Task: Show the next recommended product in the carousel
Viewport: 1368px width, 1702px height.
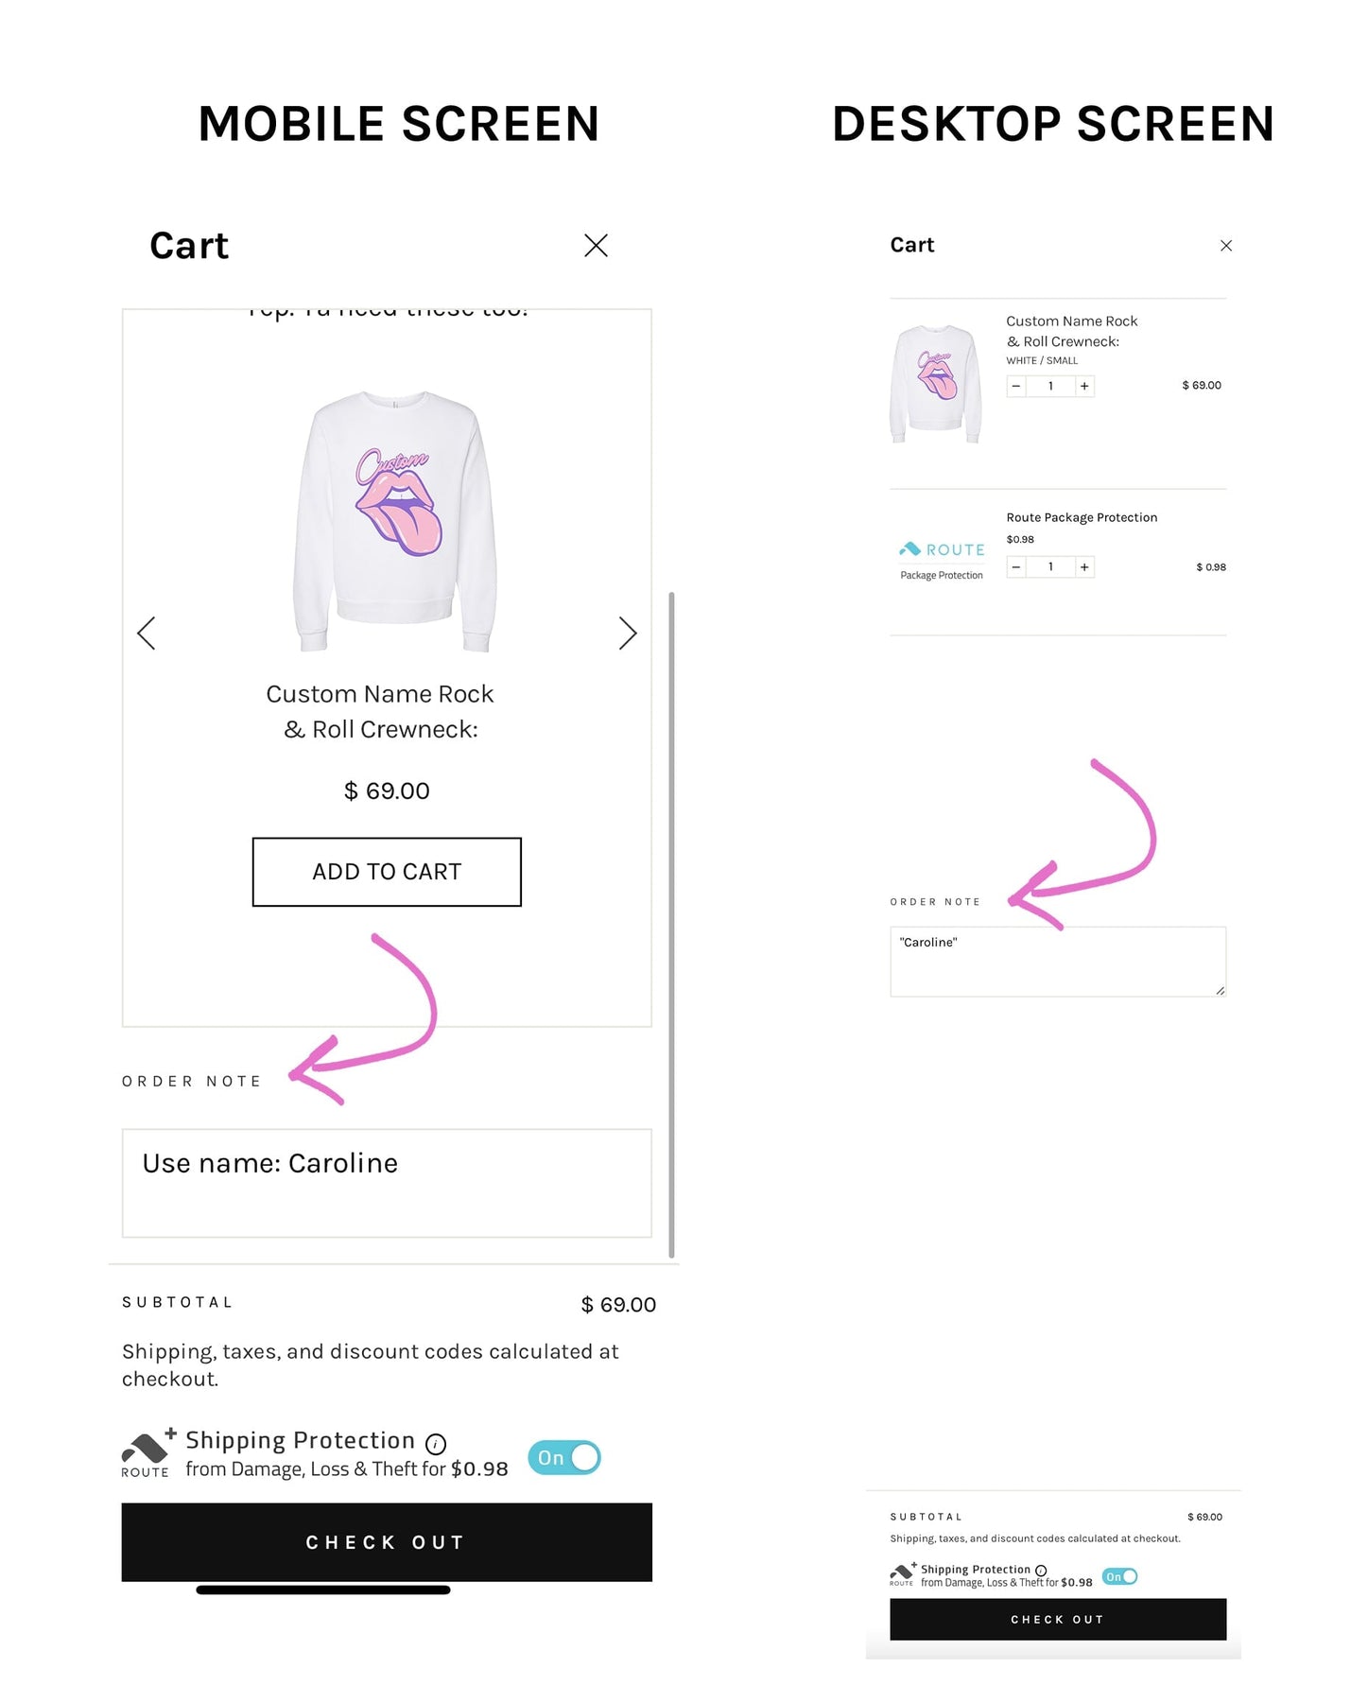Action: 628,633
